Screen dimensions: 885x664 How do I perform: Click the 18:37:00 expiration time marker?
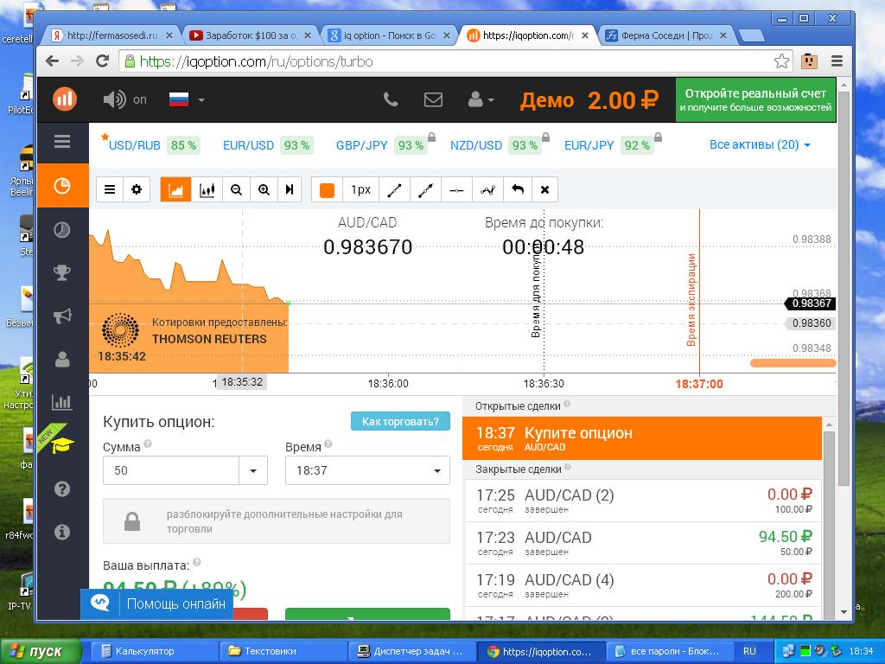click(x=698, y=384)
